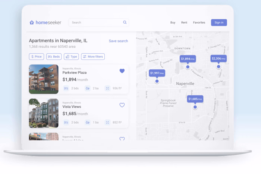Click '2 ba' in Parkview Plaza card
Screen dimensions: 261x174
(96, 88)
